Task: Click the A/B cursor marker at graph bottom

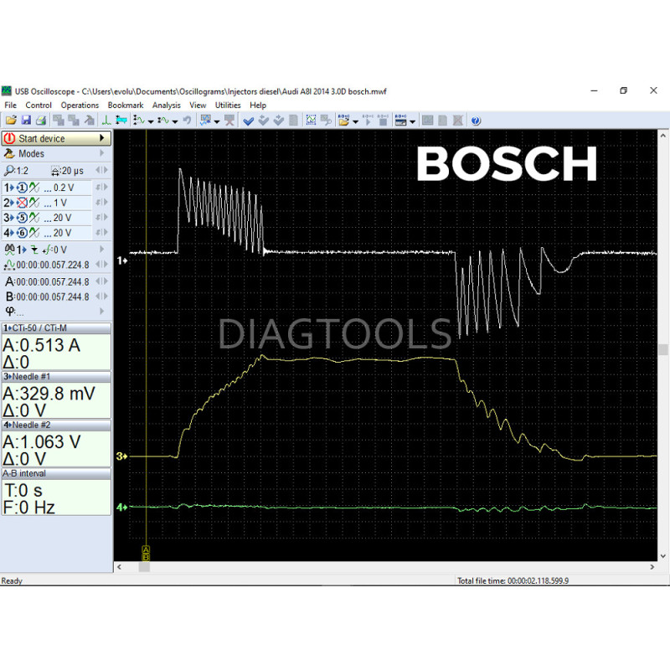Action: pyautogui.click(x=146, y=554)
